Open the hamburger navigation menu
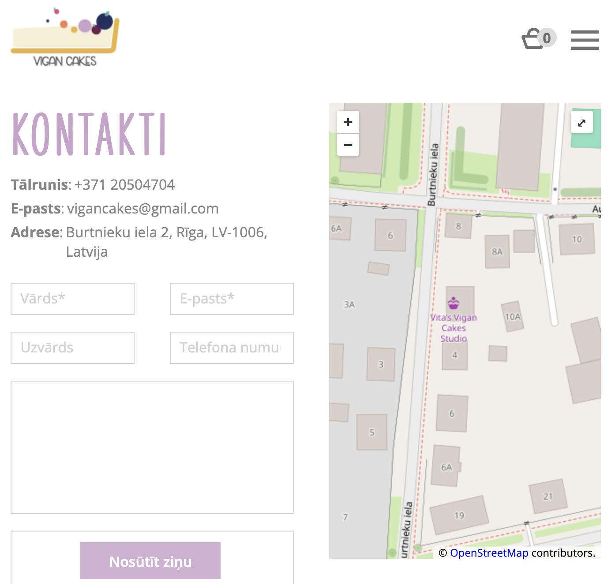The image size is (607, 584). click(x=585, y=40)
